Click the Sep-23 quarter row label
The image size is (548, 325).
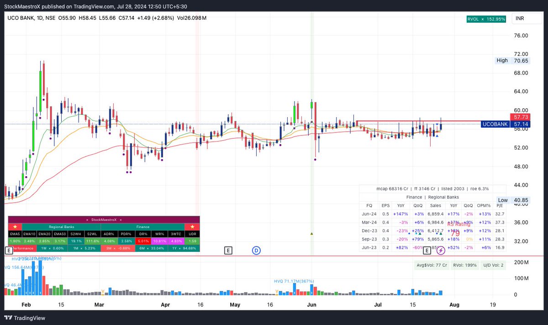point(369,239)
